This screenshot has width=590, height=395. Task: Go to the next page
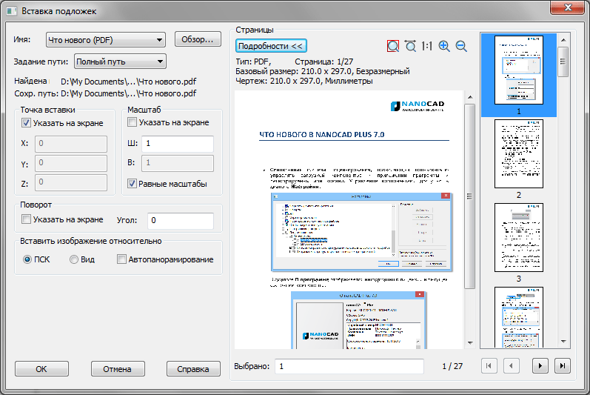[x=540, y=365]
